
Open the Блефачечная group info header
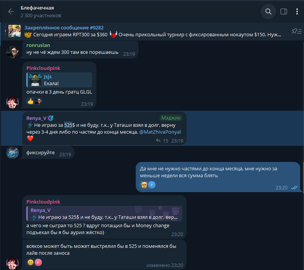pyautogui.click(x=41, y=12)
